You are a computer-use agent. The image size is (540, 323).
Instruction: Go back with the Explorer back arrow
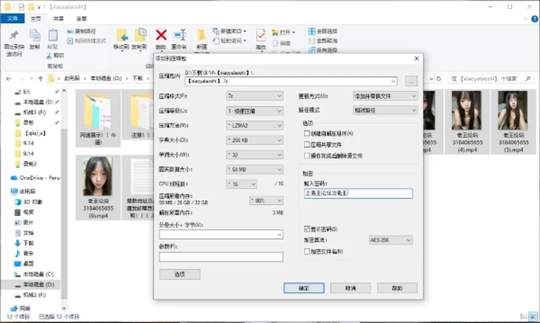point(8,79)
